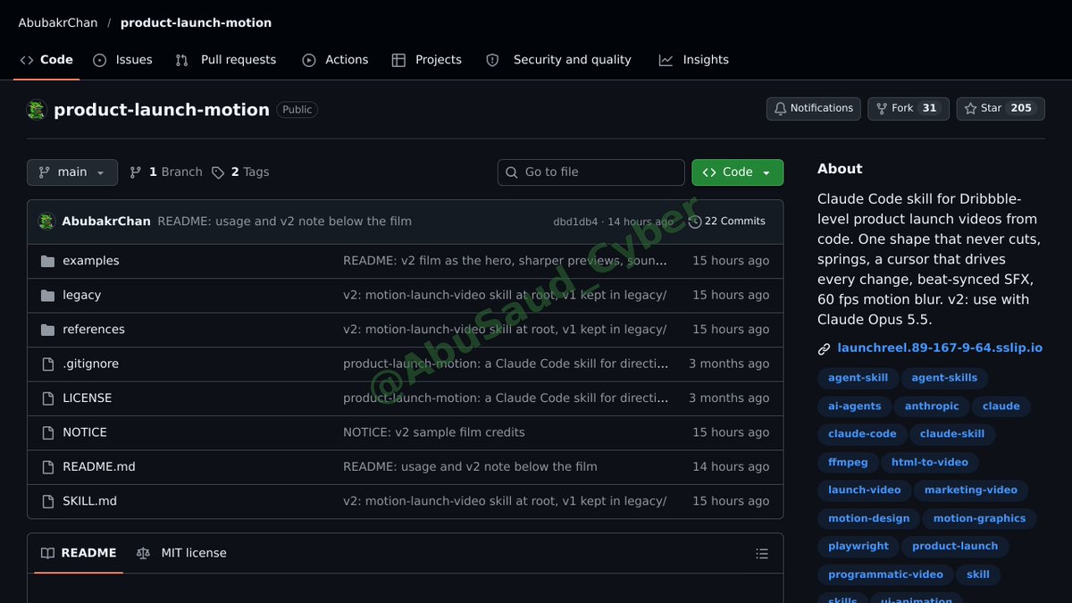Click the README.md file icon
Screen dimensions: 1072x603
pyautogui.click(x=48, y=466)
